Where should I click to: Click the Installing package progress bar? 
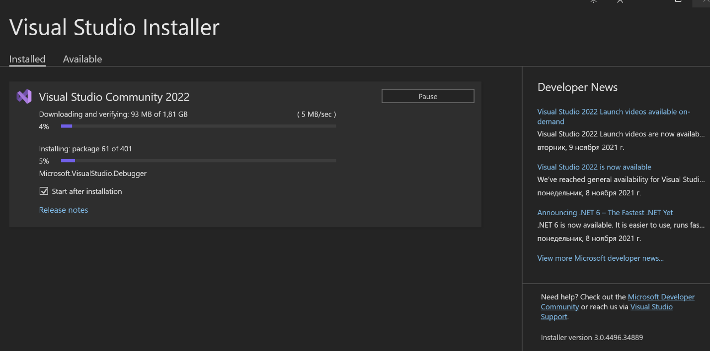click(198, 161)
